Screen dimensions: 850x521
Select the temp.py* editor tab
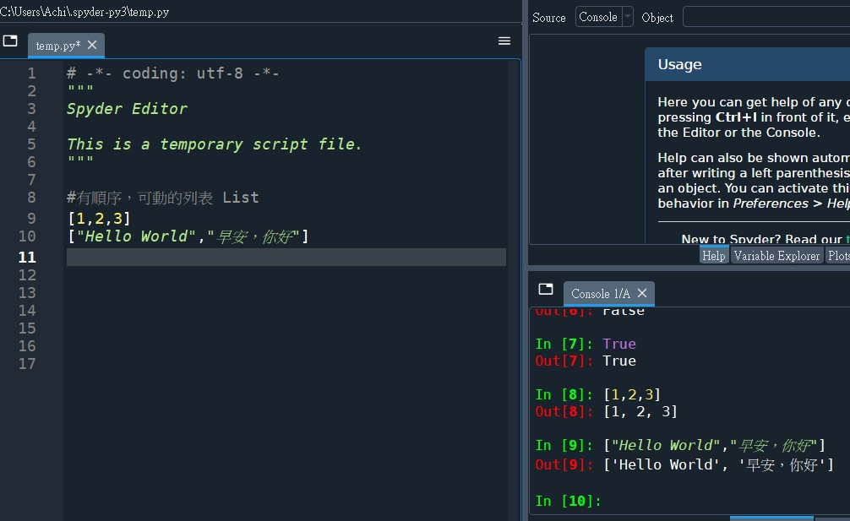pyautogui.click(x=58, y=46)
